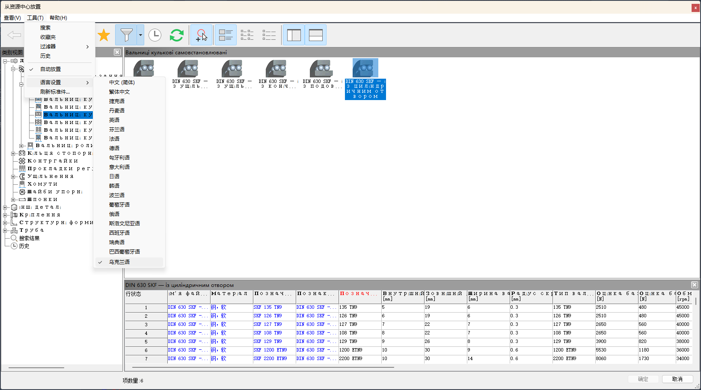
Task: Switch to thumbnail-with-details view icon
Action: pyautogui.click(x=226, y=35)
